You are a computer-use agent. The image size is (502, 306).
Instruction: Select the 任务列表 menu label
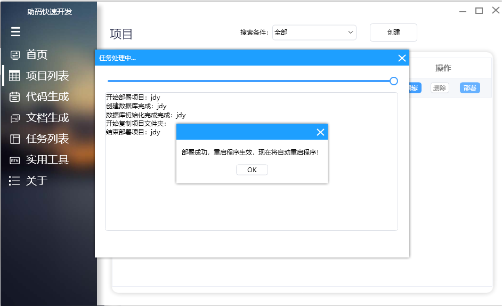click(47, 139)
